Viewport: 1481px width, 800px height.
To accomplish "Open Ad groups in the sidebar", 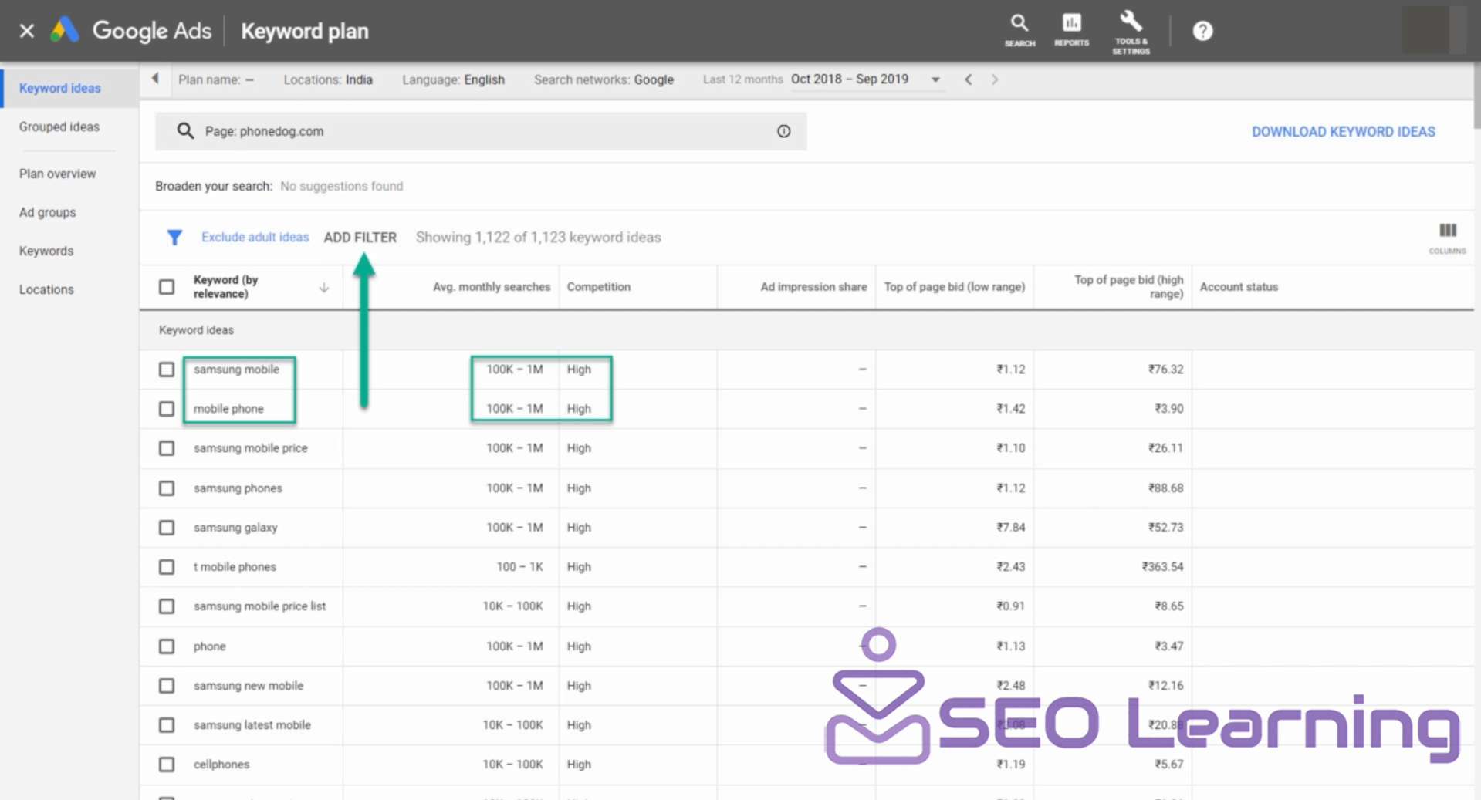I will [x=48, y=212].
